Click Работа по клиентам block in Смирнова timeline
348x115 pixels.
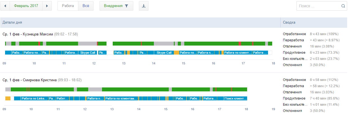point(121,98)
